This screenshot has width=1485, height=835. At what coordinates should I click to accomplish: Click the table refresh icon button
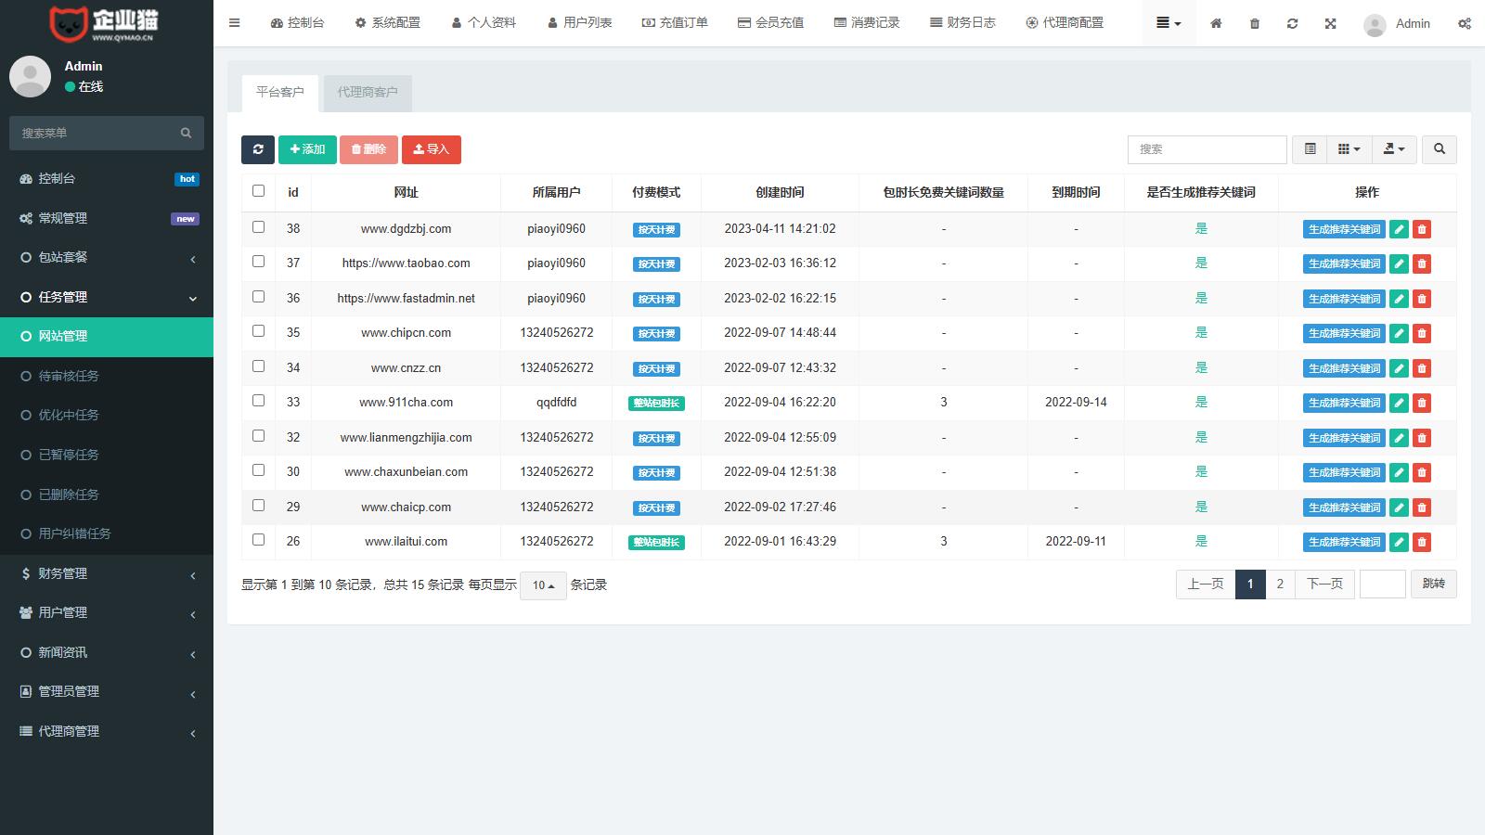[x=258, y=149]
